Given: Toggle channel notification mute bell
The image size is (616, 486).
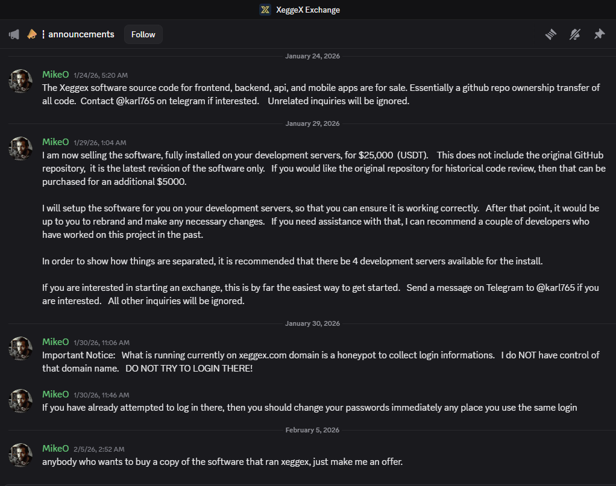Looking at the screenshot, I should (x=575, y=34).
